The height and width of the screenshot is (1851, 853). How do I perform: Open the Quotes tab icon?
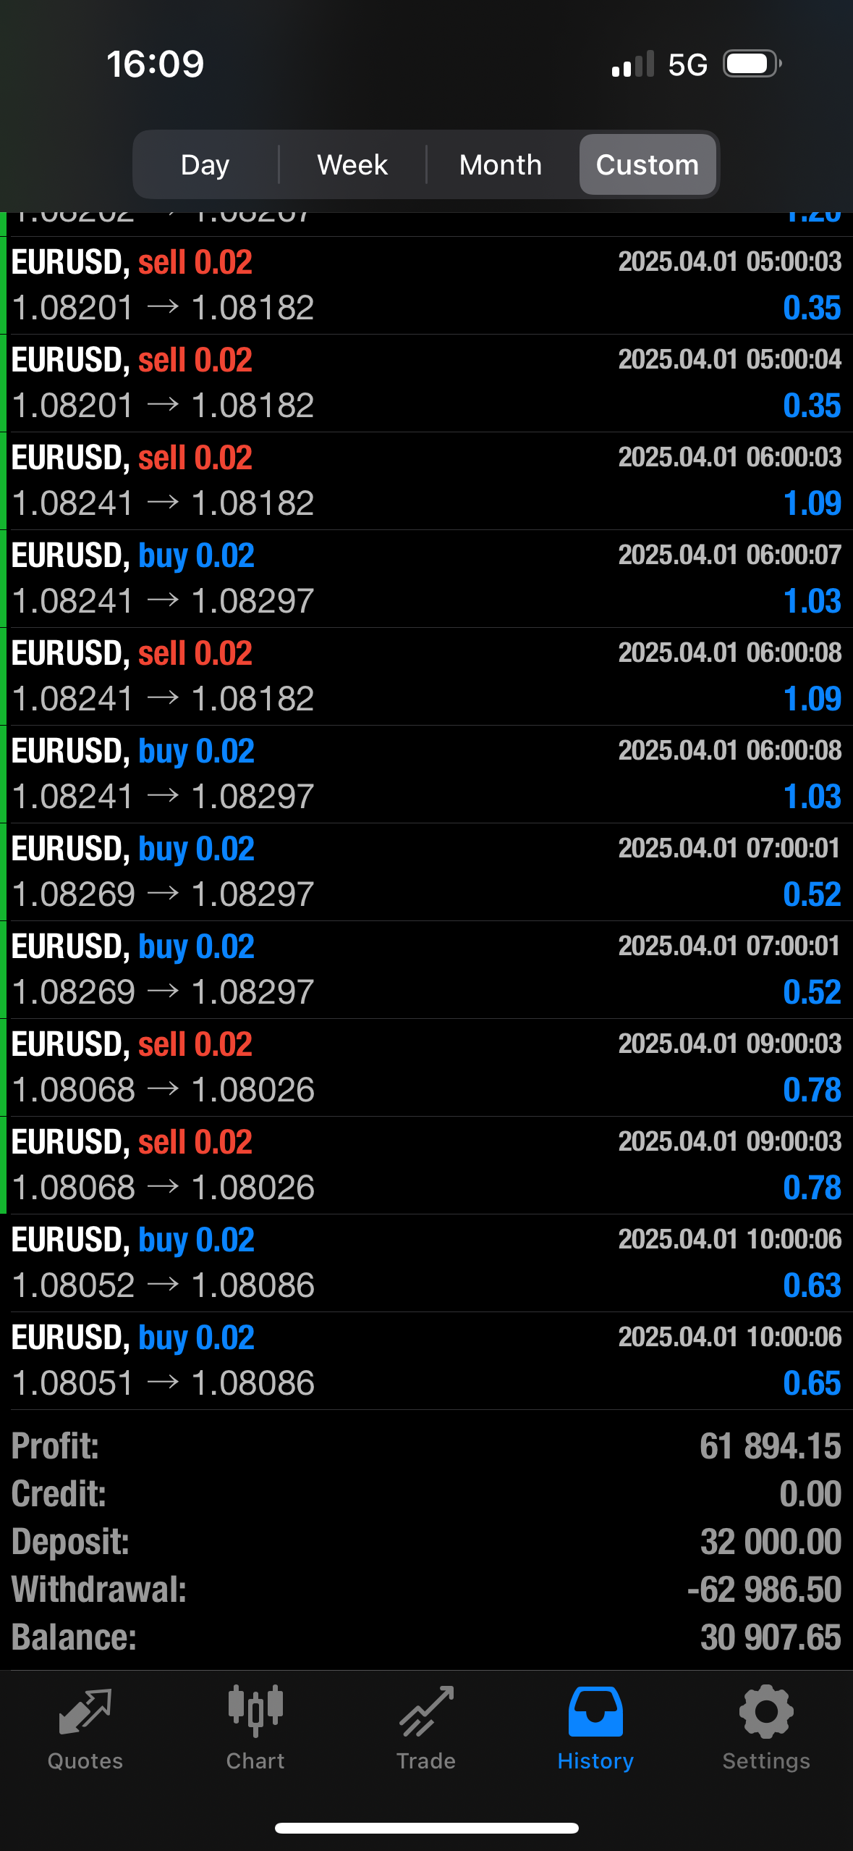click(x=85, y=1712)
